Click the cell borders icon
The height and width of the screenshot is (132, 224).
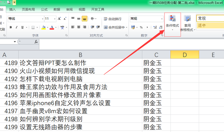pyautogui.click(x=33, y=27)
